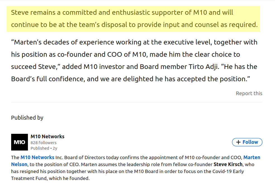
Task: Click the '828 followers' count text
Action: click(44, 143)
